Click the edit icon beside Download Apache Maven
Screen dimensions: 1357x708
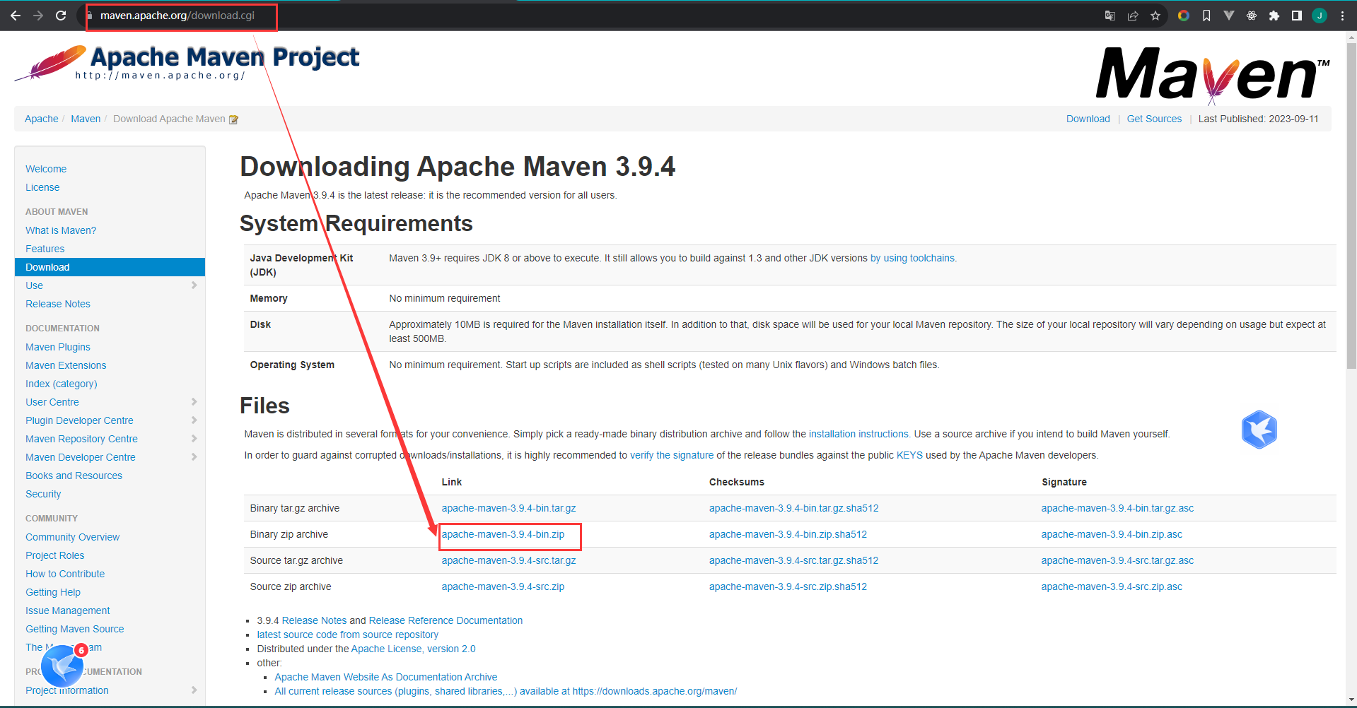233,119
